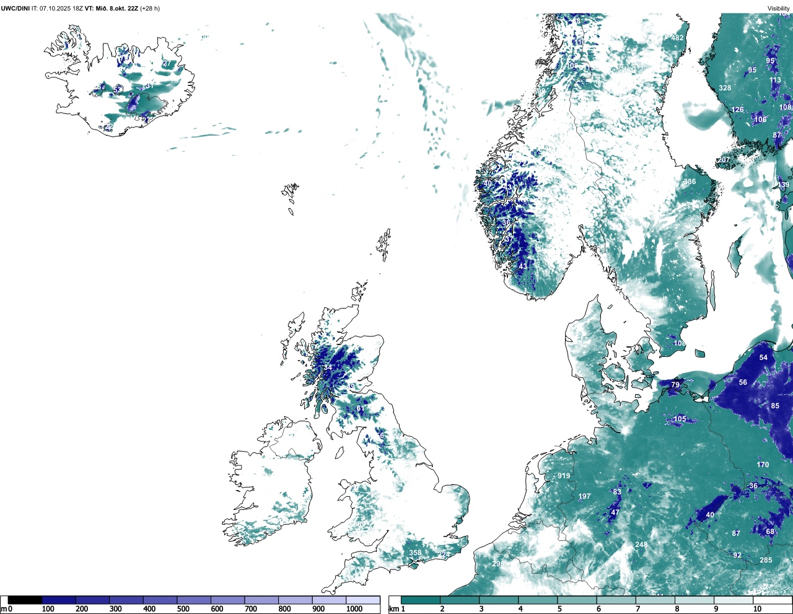Click the 285 visibility value
The height and width of the screenshot is (614, 793).
pos(766,560)
